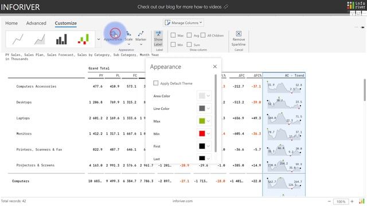
Task: Enable the Min show column checkbox
Action: click(x=173, y=45)
